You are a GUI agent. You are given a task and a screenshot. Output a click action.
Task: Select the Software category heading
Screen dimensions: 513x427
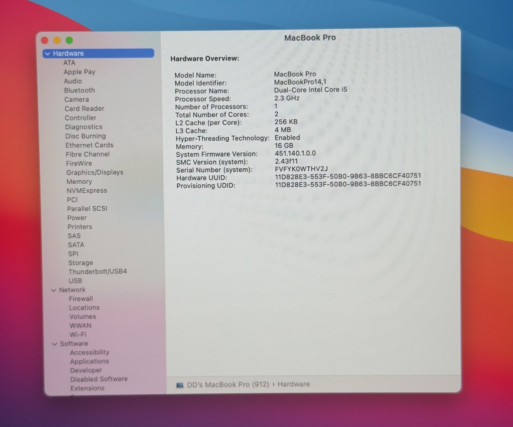(74, 344)
